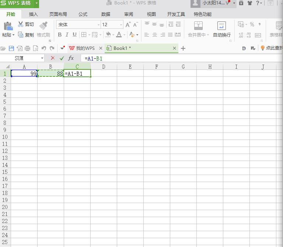Open the font name dropdown (宋体)
This screenshot has width=283, height=247.
[x=98, y=25]
